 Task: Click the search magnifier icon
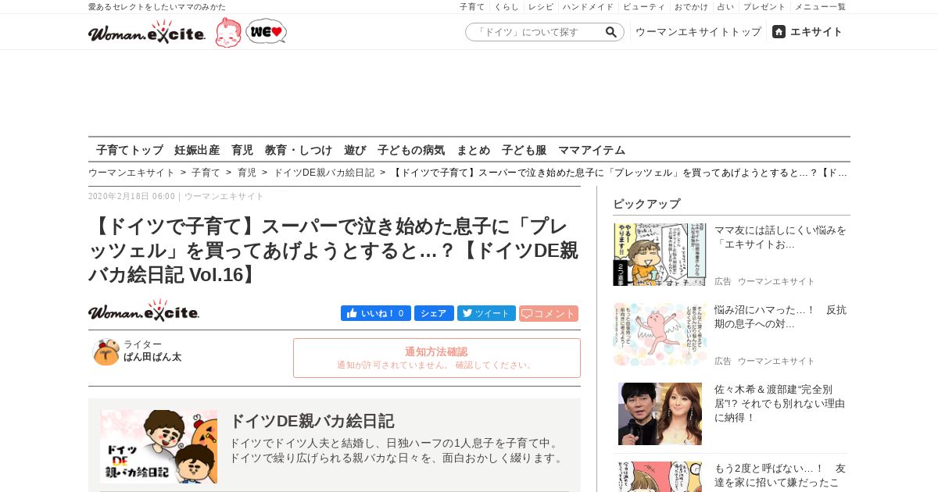click(x=611, y=32)
